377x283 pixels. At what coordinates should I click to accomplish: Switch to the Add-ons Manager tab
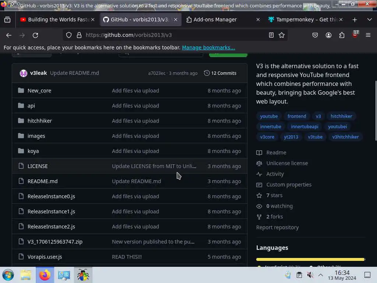[223, 20]
